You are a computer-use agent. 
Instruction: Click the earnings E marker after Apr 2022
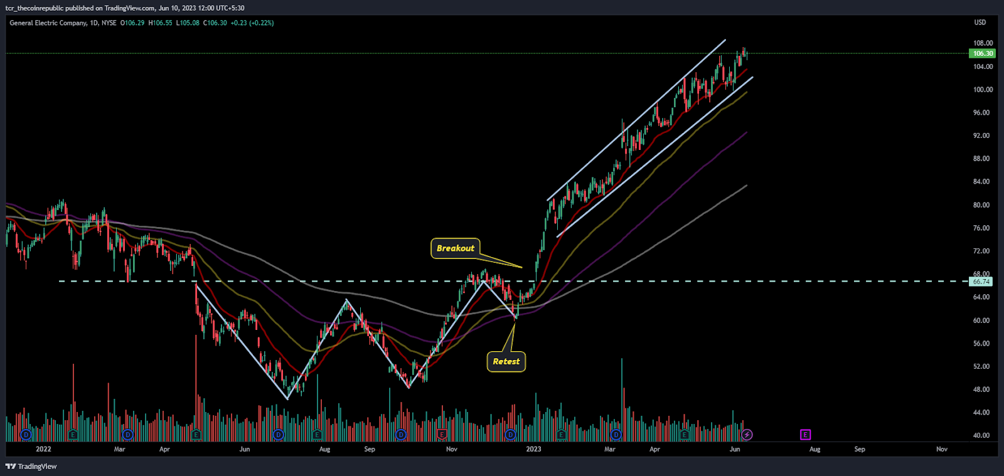[x=196, y=435]
